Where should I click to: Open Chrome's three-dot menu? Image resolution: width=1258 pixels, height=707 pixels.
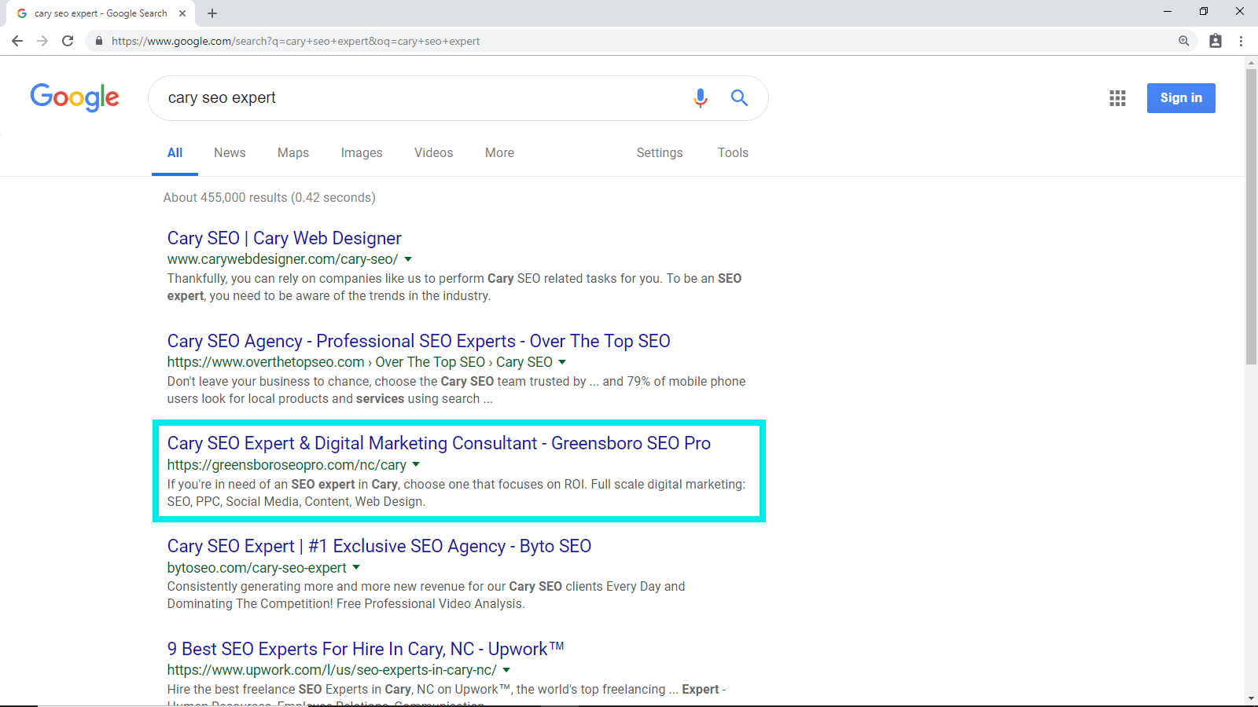coord(1241,41)
